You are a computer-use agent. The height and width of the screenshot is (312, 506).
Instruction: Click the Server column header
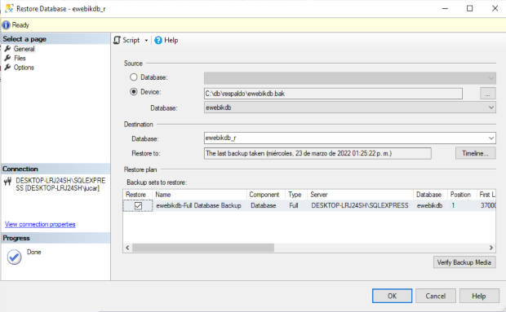point(360,195)
